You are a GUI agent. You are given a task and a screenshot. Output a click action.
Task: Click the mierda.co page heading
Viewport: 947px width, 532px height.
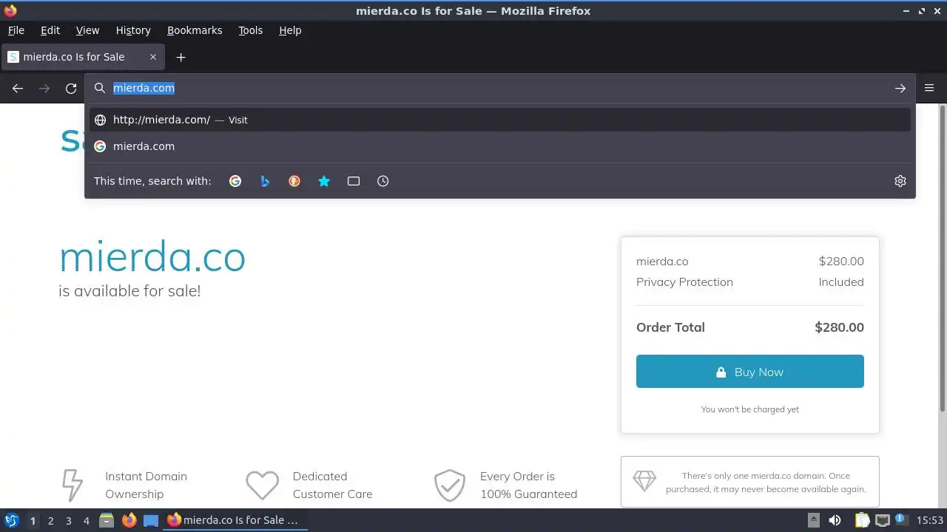click(x=152, y=257)
